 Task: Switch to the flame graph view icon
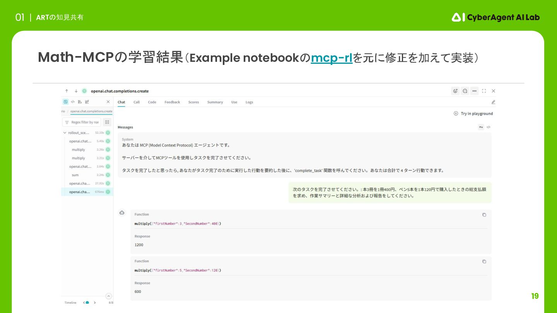pyautogui.click(x=80, y=102)
